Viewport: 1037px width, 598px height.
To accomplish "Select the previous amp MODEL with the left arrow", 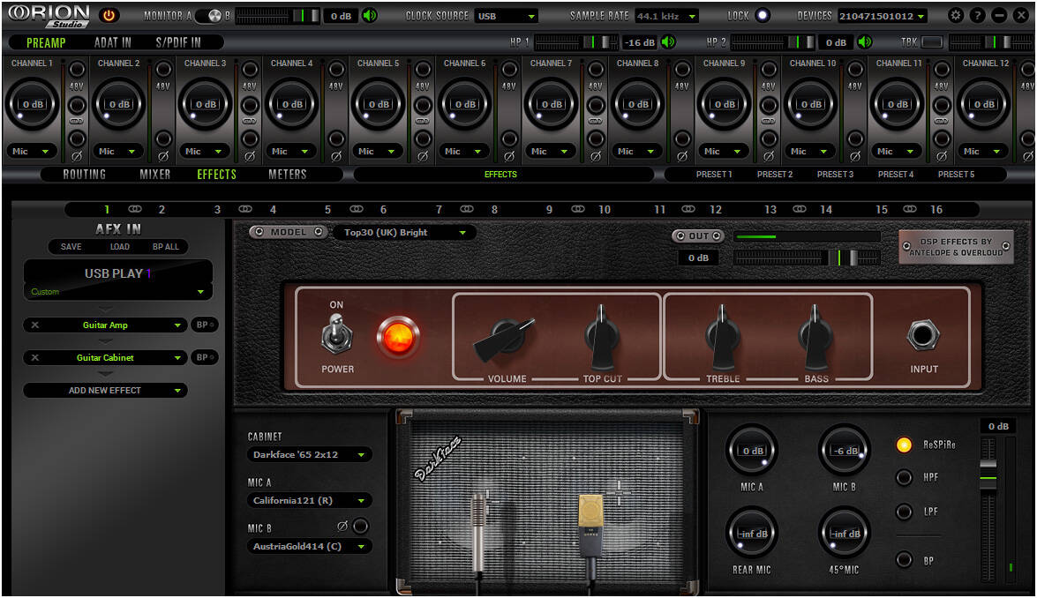I will tap(259, 232).
